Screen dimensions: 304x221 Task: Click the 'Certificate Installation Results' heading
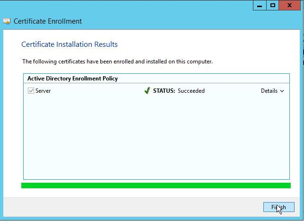[x=69, y=44]
